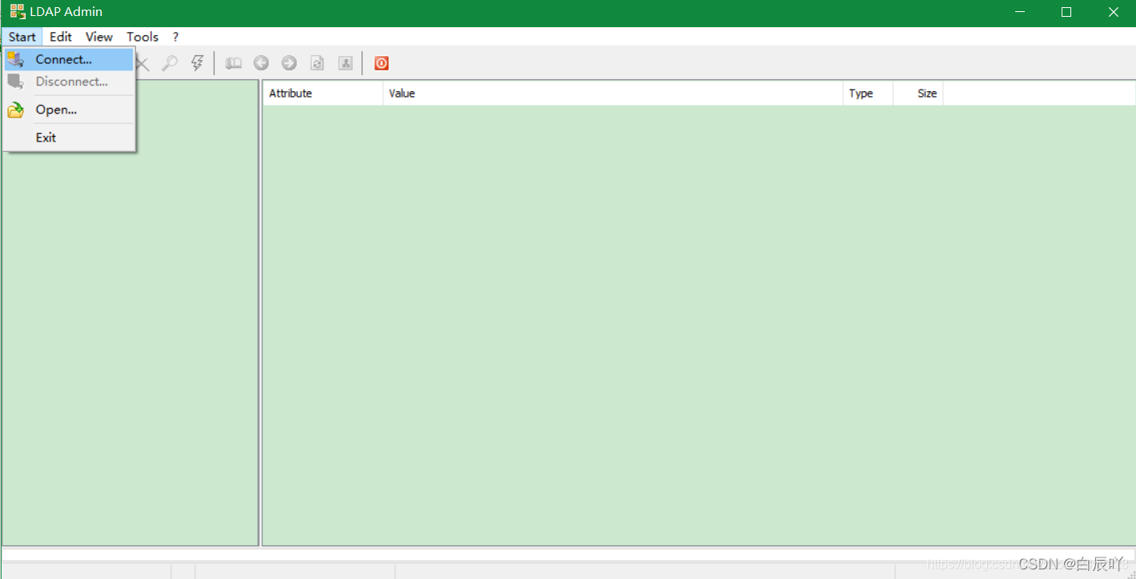Screen dimensions: 1136x579
Task: Click the Value column header
Action: pos(613,94)
